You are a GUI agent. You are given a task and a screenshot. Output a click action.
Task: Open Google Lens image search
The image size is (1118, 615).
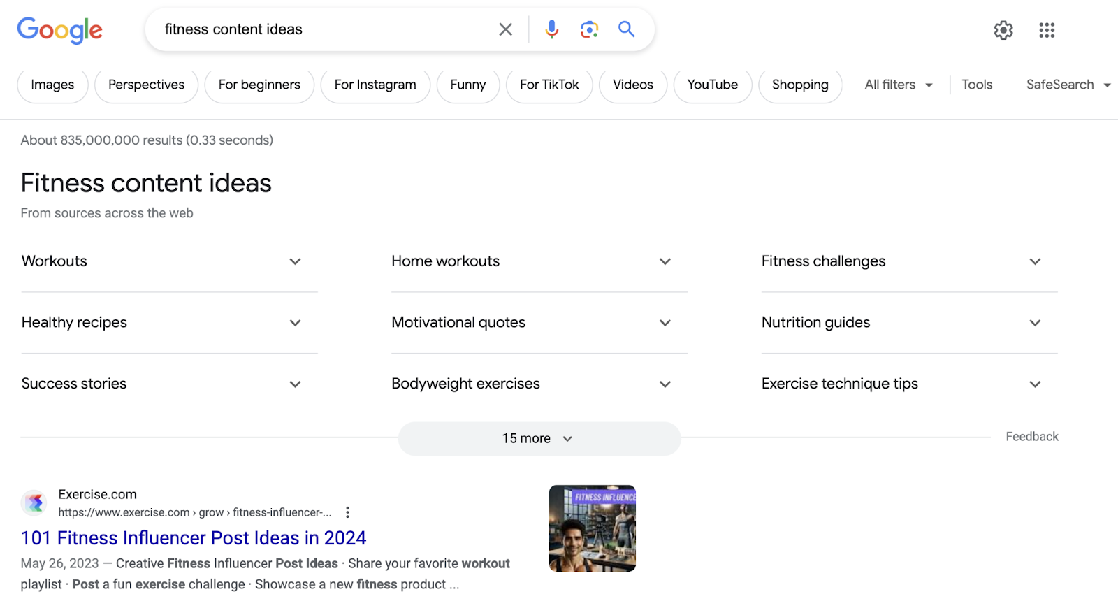pyautogui.click(x=589, y=29)
